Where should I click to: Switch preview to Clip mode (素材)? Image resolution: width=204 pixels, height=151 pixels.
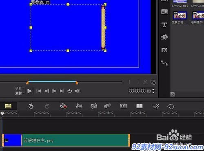[18, 93]
